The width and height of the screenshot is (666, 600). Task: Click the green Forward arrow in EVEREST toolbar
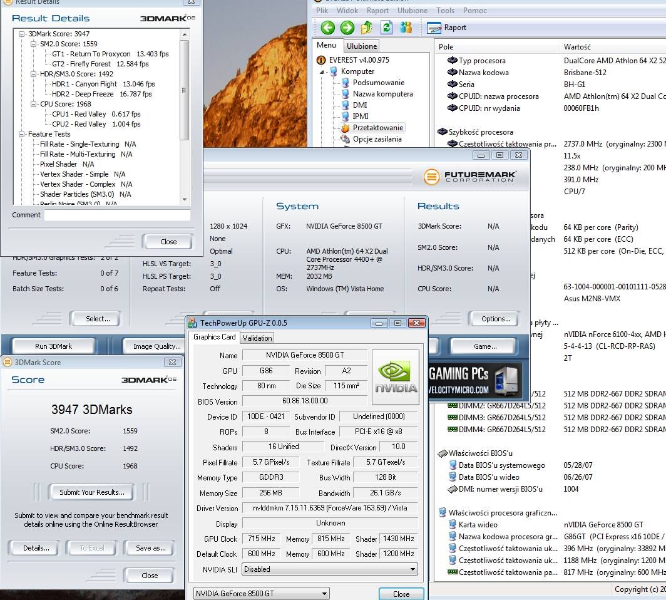tap(347, 28)
